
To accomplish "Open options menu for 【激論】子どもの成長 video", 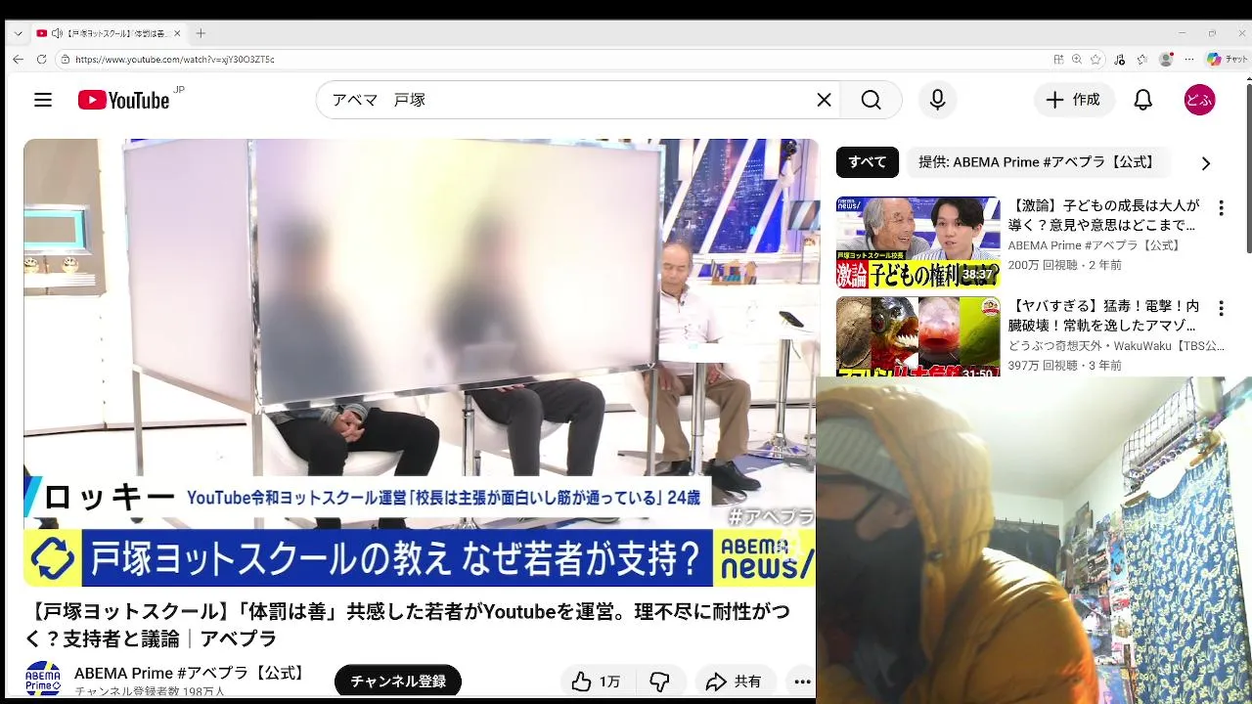I will click(1221, 208).
